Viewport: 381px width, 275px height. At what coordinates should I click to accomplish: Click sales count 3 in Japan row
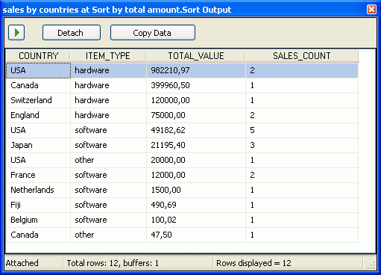pyautogui.click(x=302, y=145)
